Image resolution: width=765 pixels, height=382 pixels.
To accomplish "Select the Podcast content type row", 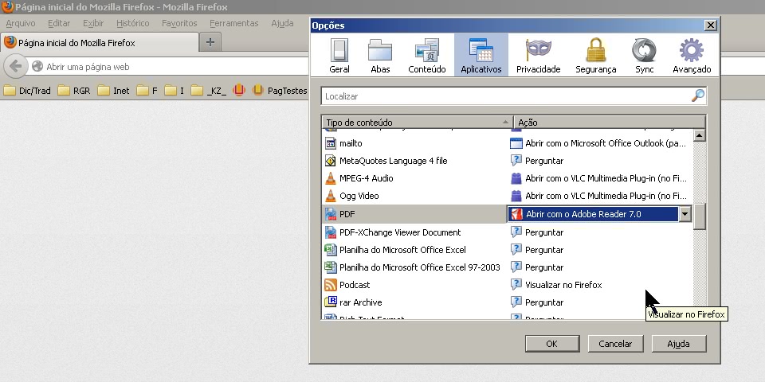I will [355, 285].
